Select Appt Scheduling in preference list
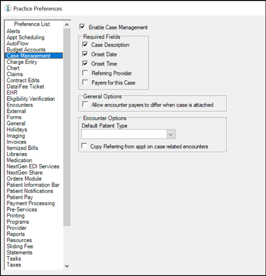This screenshot has width=266, height=276. point(25,38)
